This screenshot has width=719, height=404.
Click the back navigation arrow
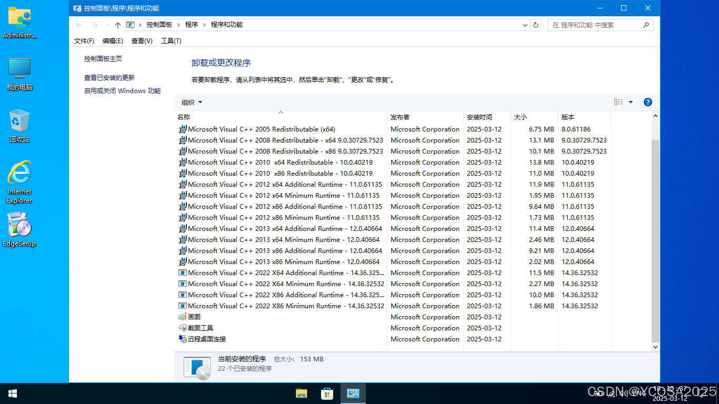tap(79, 25)
